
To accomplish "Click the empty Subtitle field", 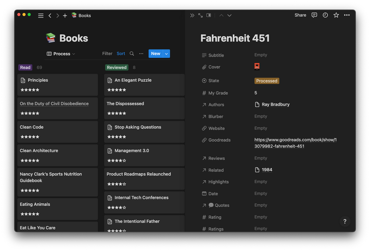I will click(x=260, y=55).
